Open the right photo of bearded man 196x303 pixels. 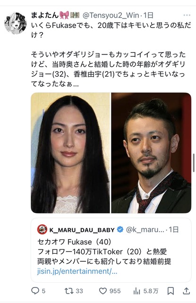151,153
